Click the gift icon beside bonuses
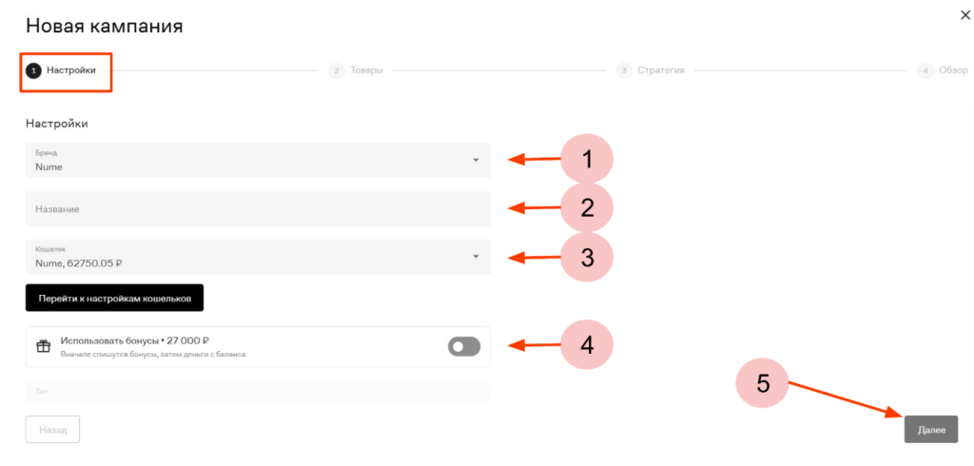This screenshot has height=466, width=974. tap(43, 346)
